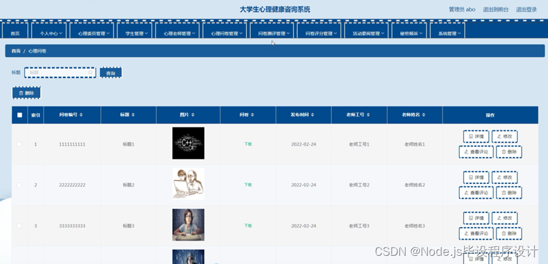548x264 pixels.
Task: Click 首页 in the breadcrumb bar
Action: pos(16,51)
